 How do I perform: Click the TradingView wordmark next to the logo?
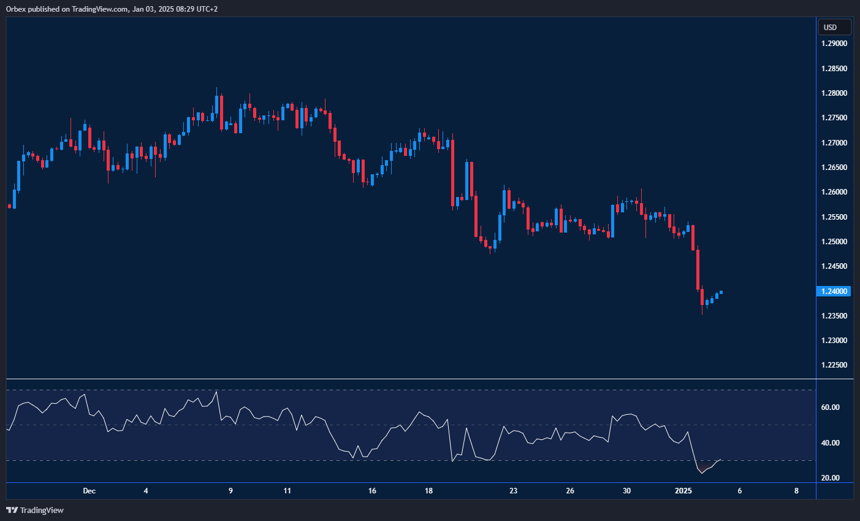(42, 510)
